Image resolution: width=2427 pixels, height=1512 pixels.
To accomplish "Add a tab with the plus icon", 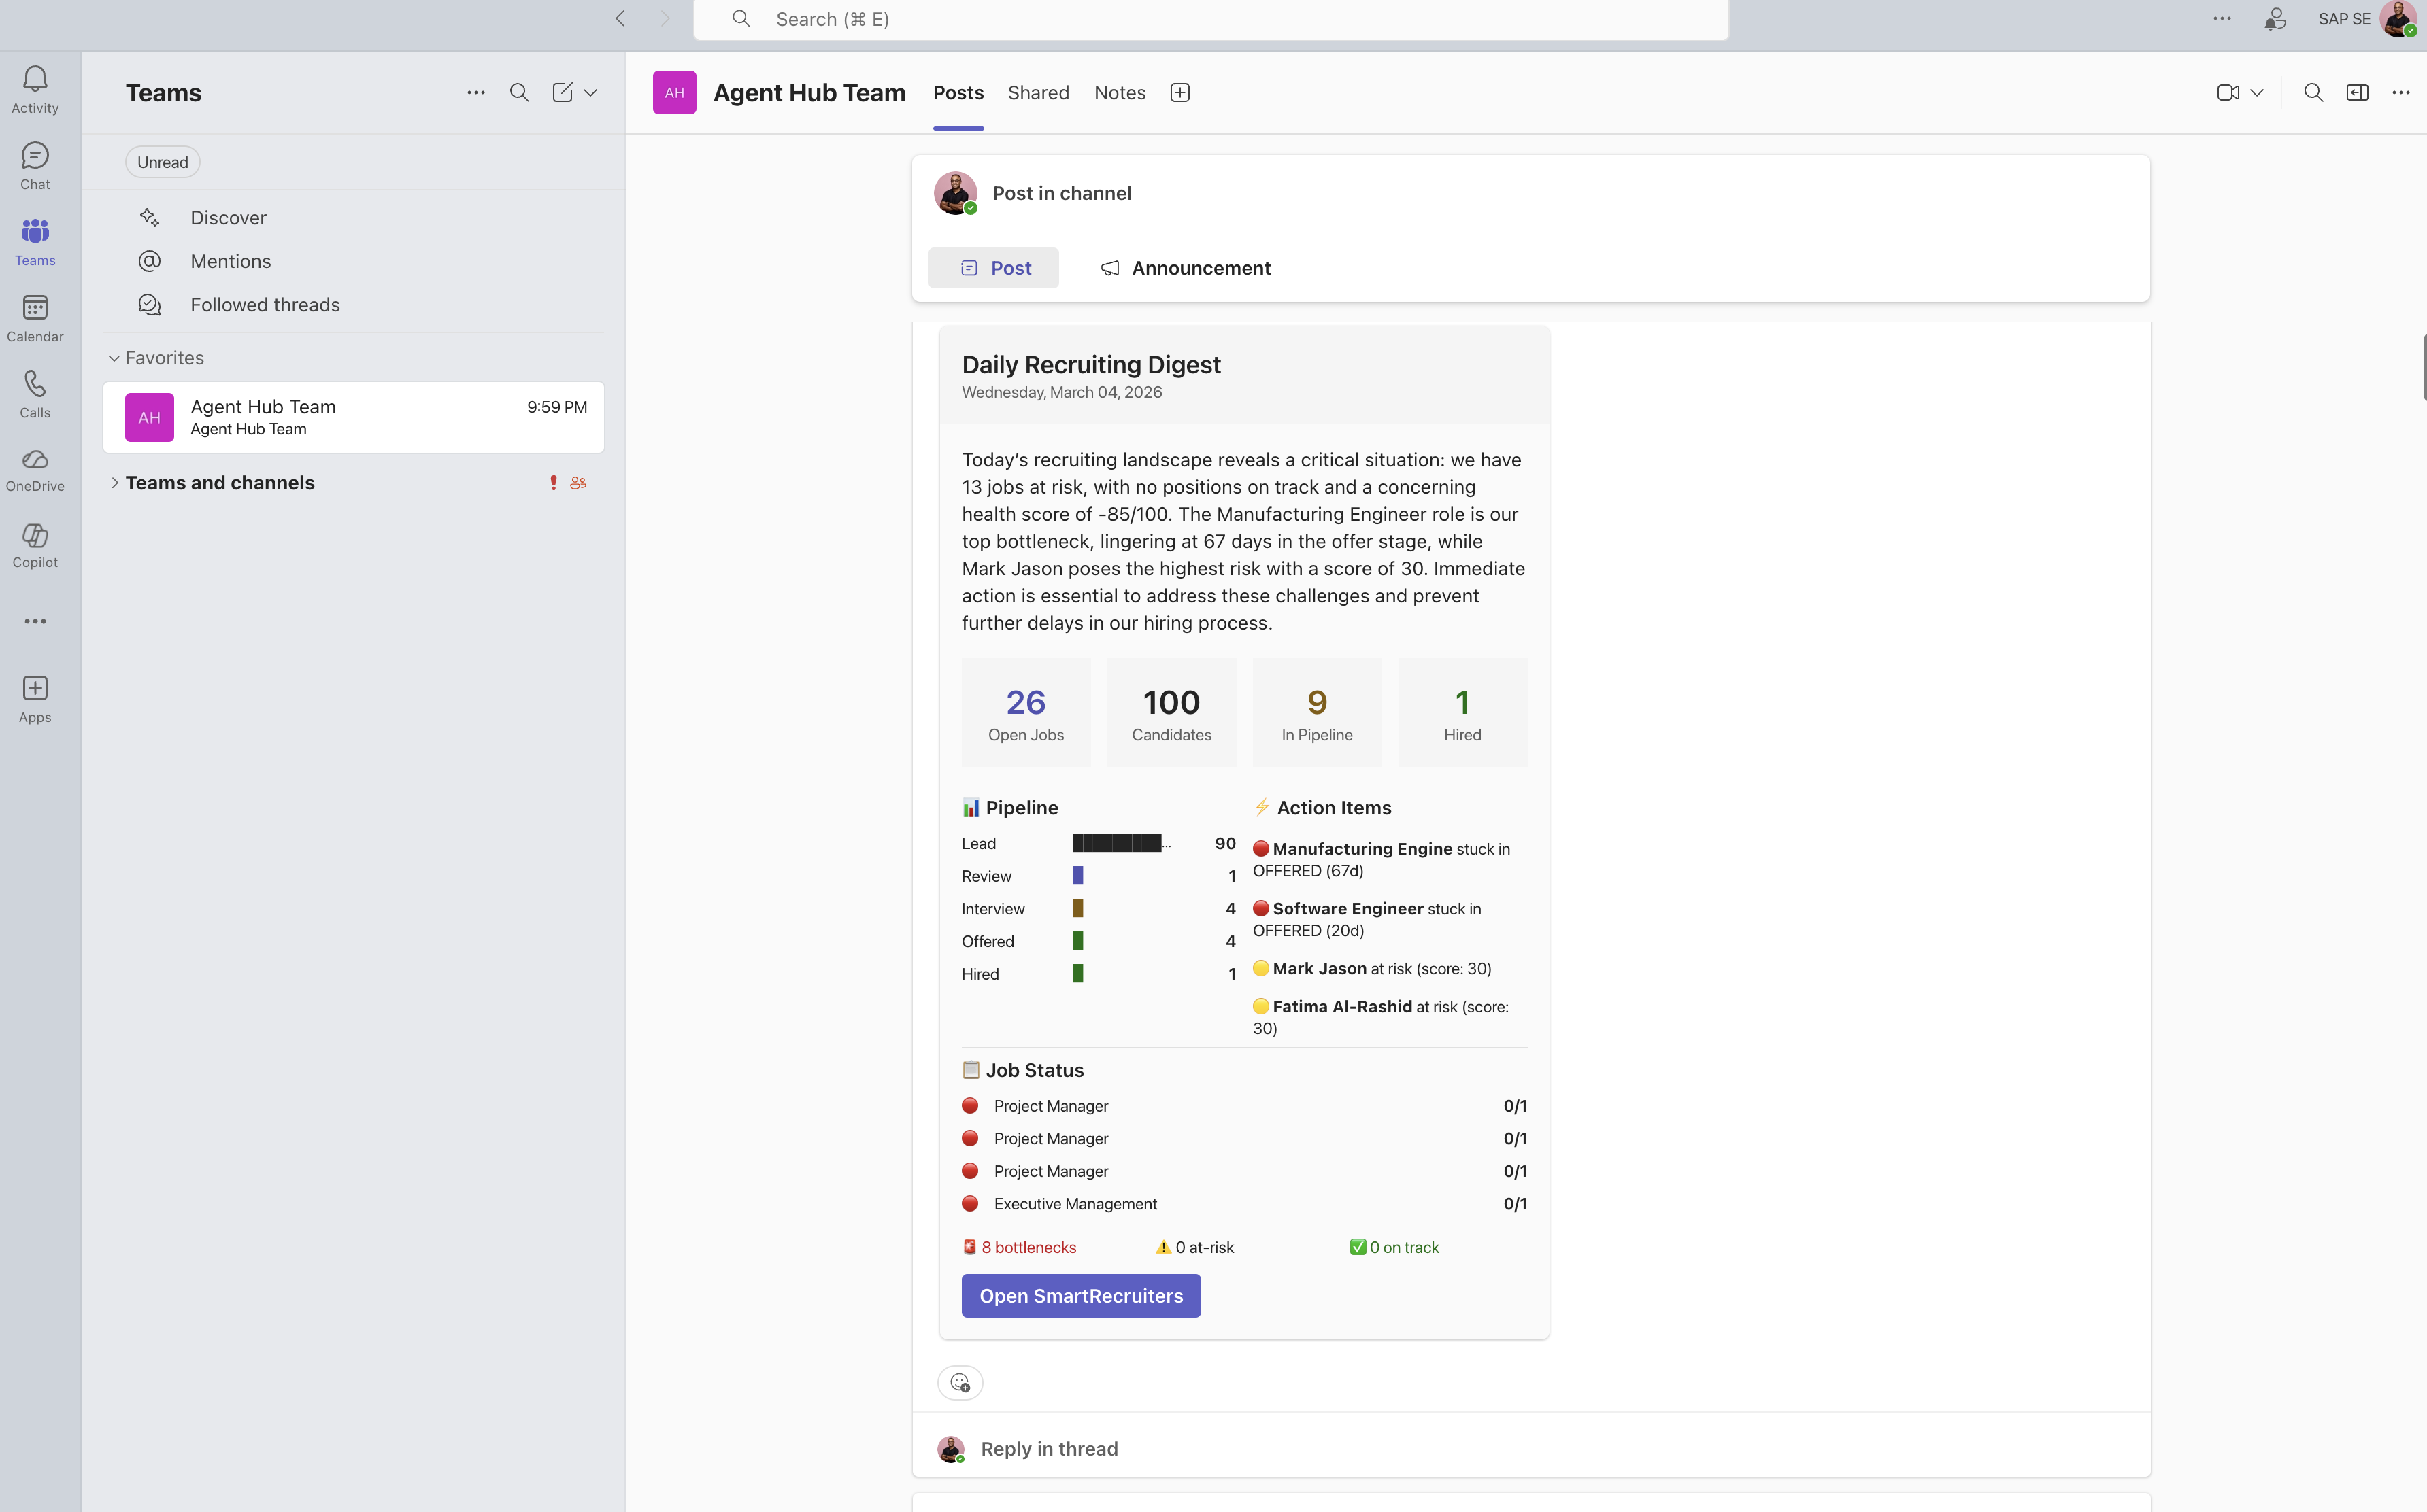I will 1179,93.
